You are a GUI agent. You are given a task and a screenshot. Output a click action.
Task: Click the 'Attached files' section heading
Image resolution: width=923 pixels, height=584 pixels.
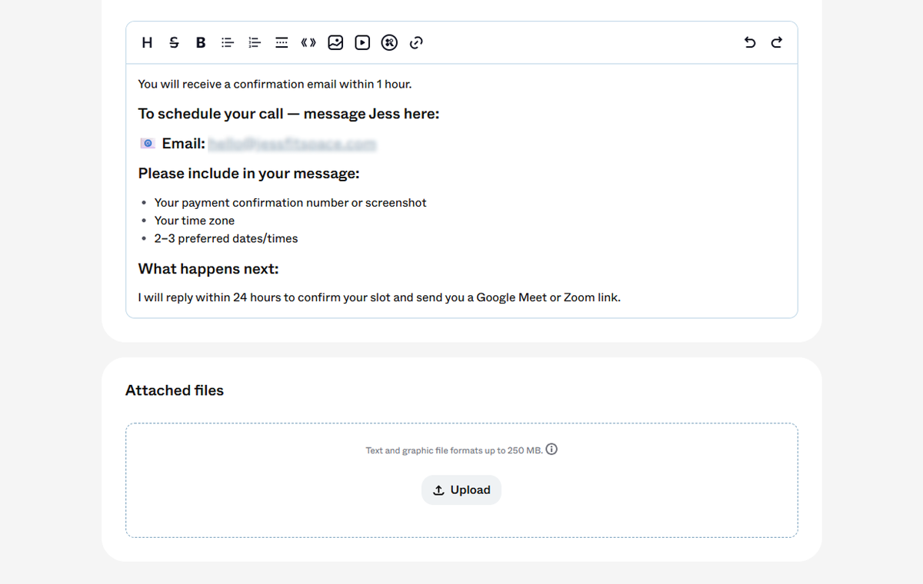coord(175,390)
